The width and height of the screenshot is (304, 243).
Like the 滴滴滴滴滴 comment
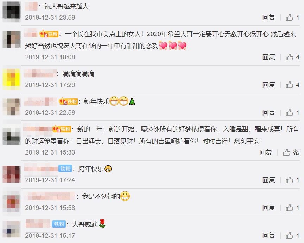pyautogui.click(x=292, y=85)
